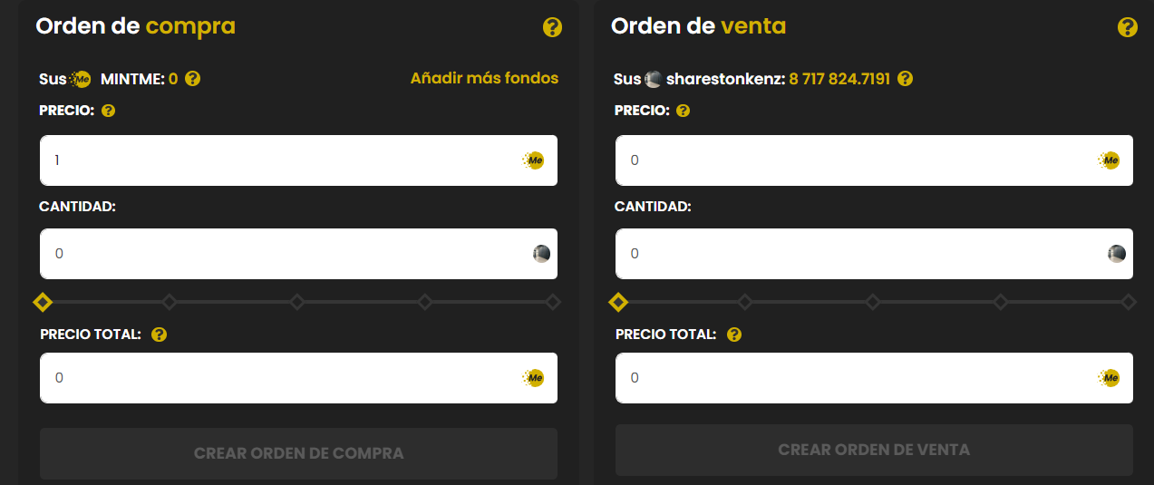This screenshot has width=1154, height=485.
Task: Click PRECIO help icon in sell order
Action: coord(684,112)
